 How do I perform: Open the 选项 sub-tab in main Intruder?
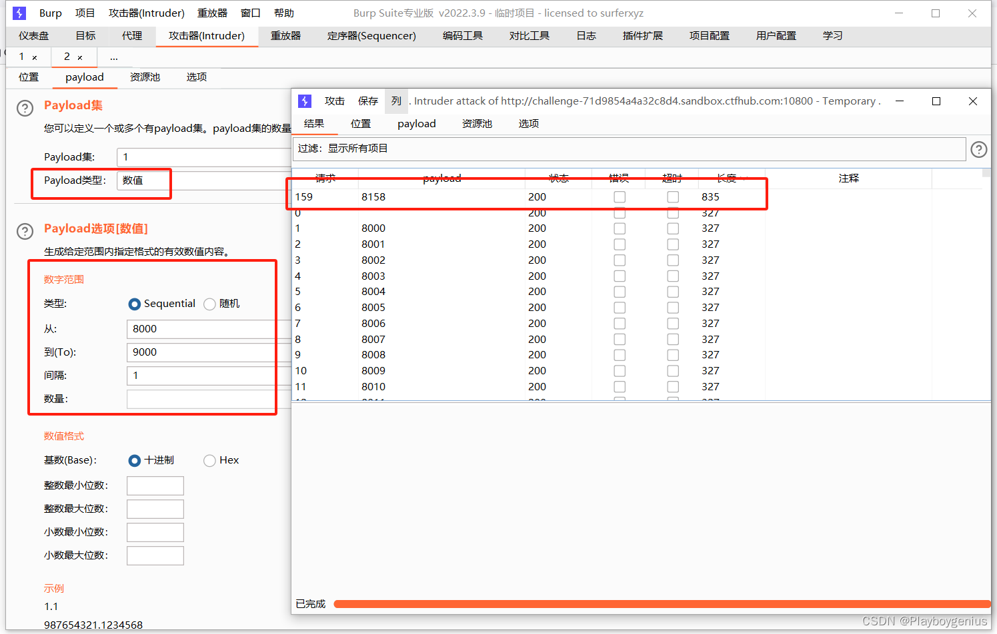[x=197, y=77]
